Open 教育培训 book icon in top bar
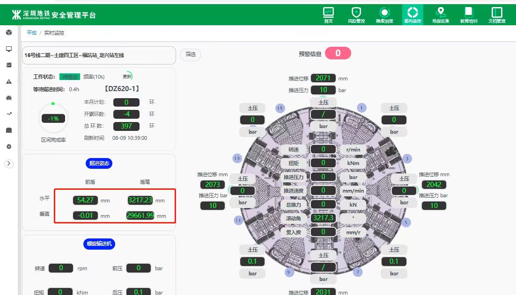 [x=468, y=14]
